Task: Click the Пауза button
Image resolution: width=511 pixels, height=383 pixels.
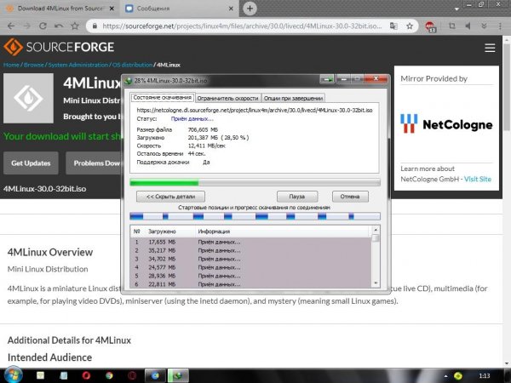Action: [297, 197]
